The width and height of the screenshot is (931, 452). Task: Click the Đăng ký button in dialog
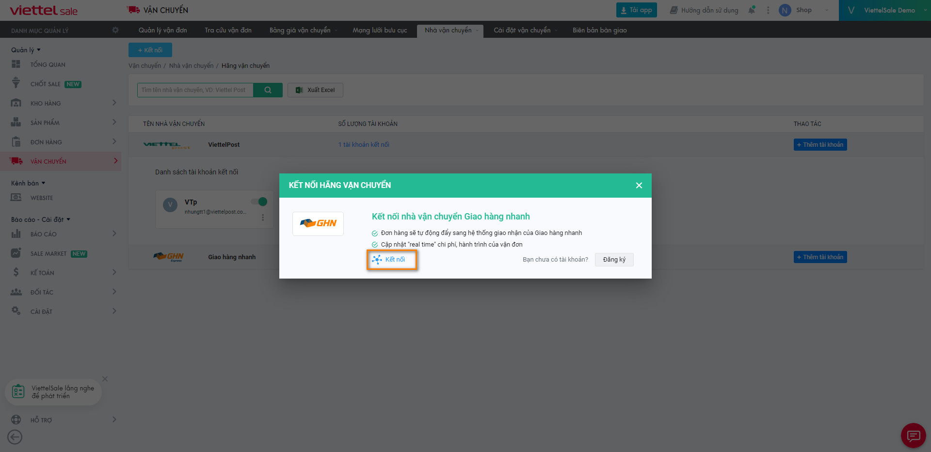point(614,260)
